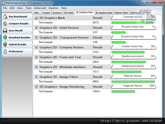Click the monitor icon beside Solid Vectors

36,28
